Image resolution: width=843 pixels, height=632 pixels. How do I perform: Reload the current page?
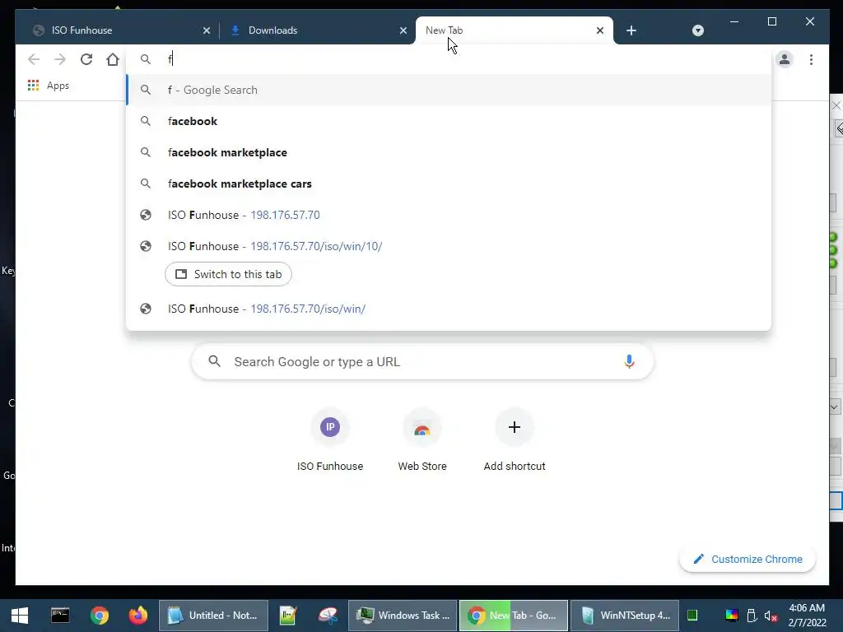86,59
